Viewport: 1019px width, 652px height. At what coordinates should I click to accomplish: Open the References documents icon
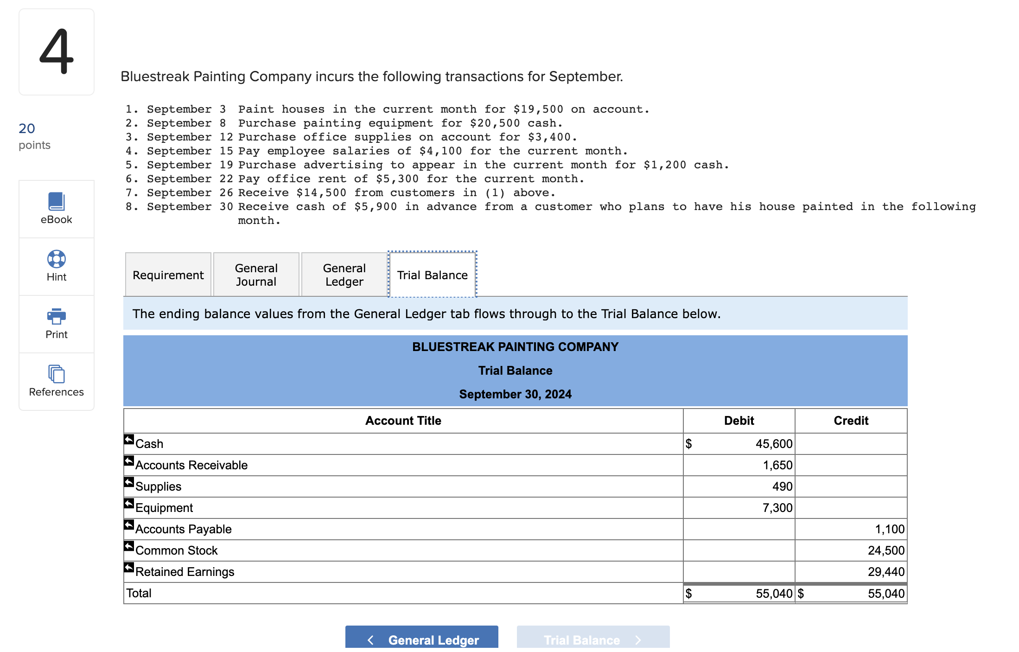(x=56, y=374)
